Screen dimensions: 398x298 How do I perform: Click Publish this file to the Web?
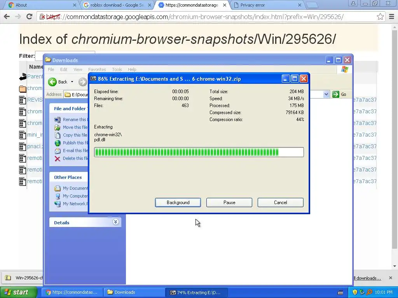tap(75, 143)
